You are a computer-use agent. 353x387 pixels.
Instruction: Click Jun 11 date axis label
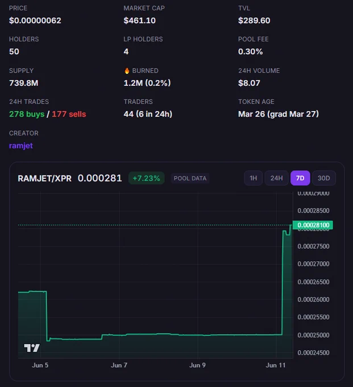(276, 365)
